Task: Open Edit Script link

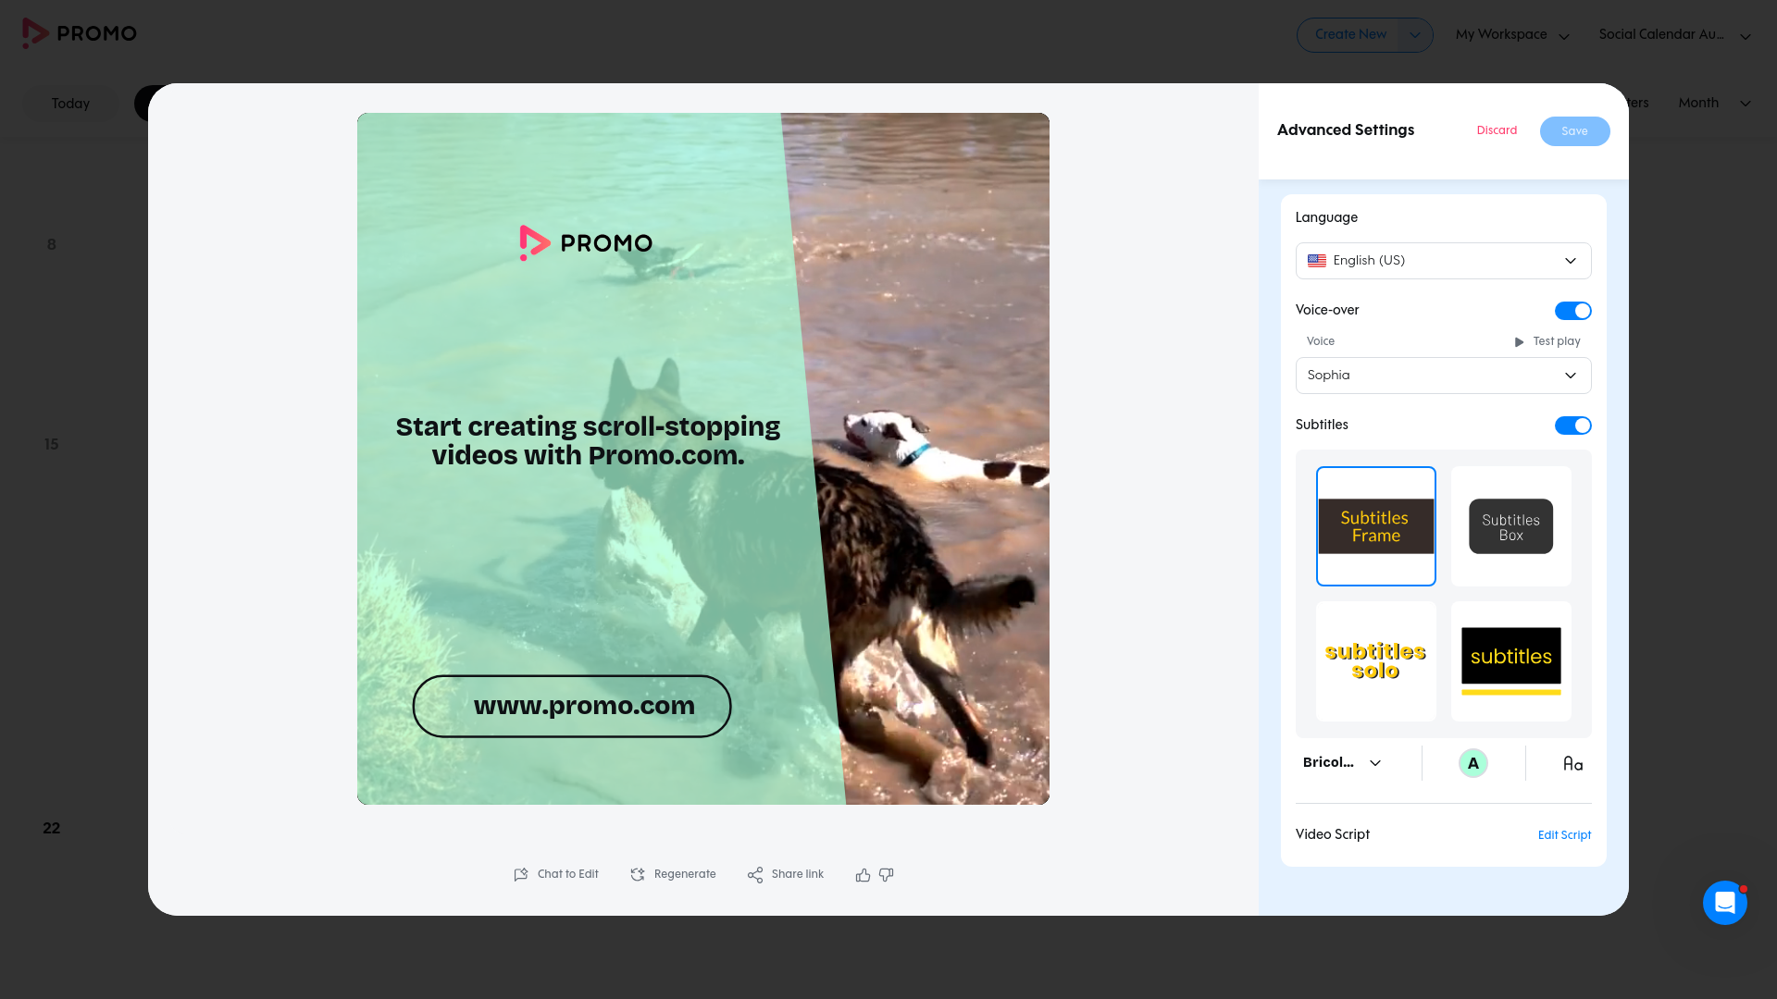Action: tap(1564, 835)
